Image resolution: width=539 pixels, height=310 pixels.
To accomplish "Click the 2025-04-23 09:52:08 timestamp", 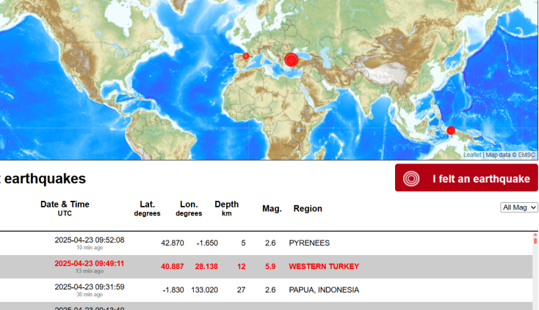I will (x=89, y=240).
